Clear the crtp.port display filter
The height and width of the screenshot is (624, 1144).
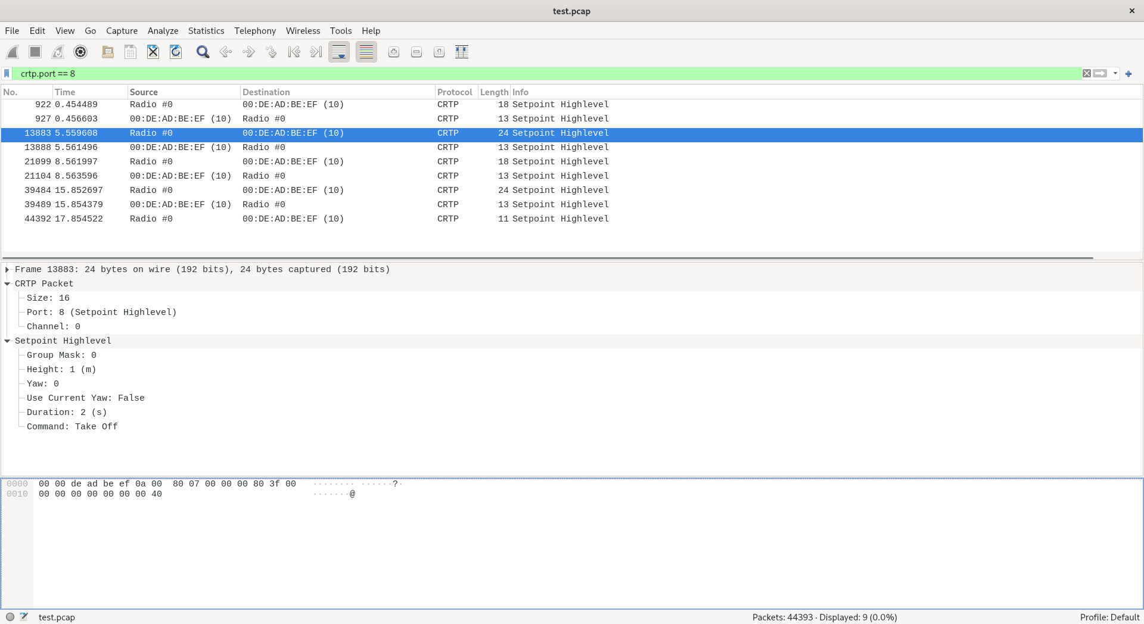coord(1086,73)
